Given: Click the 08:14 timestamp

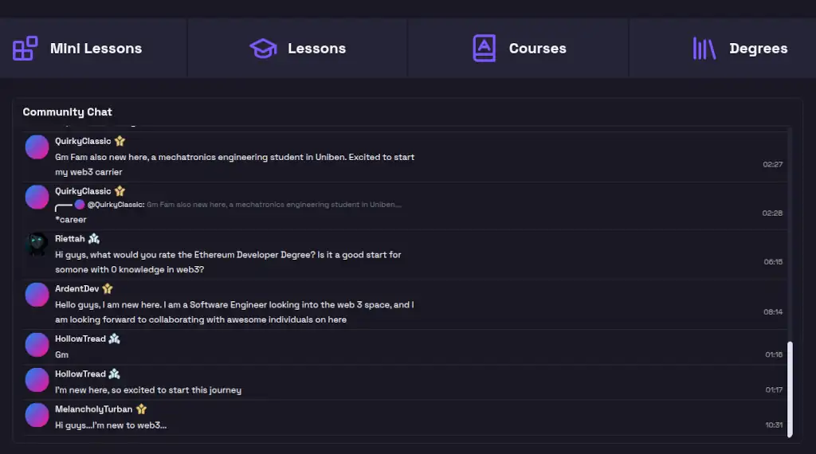Looking at the screenshot, I should (773, 312).
